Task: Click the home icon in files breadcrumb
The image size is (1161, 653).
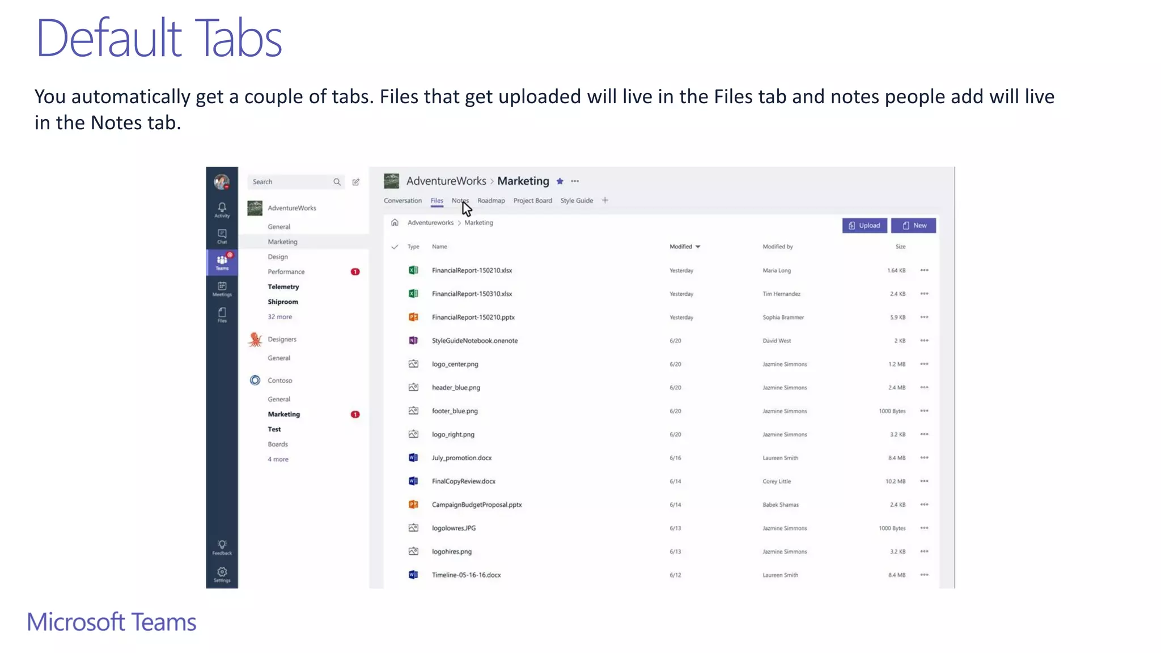Action: coord(395,223)
